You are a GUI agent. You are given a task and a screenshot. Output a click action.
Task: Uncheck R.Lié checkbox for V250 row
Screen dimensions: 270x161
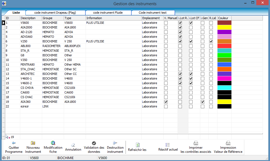tap(211, 41)
